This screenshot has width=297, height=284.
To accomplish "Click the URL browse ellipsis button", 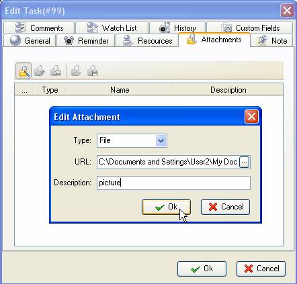I will [x=244, y=162].
